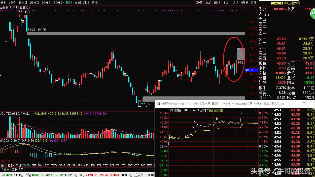This screenshot has height=177, width=315.
Task: Switch to the 5分钟 period
Action: click(23, 3)
